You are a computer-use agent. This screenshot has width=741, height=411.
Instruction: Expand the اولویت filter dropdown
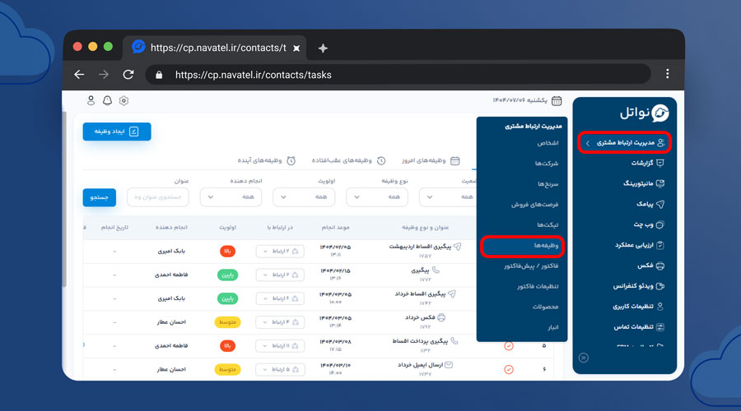point(303,197)
